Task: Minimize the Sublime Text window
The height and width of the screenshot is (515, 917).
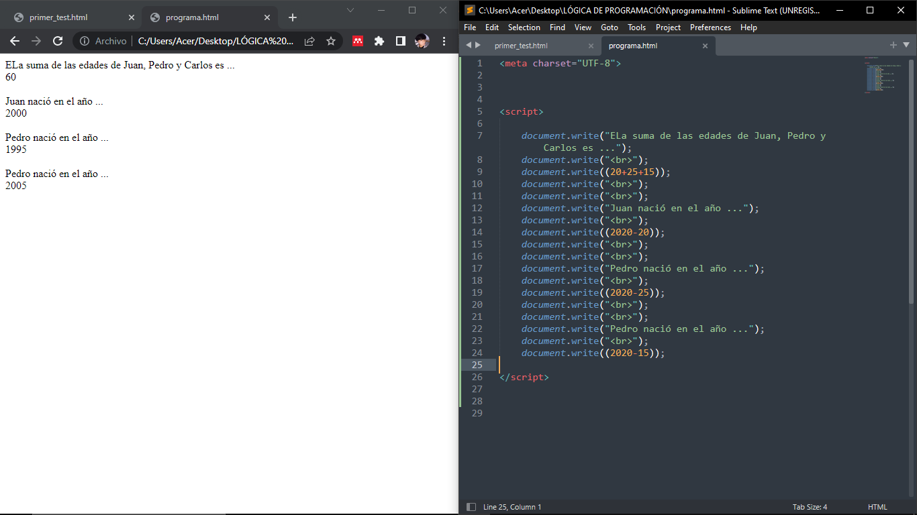Action: (840, 10)
